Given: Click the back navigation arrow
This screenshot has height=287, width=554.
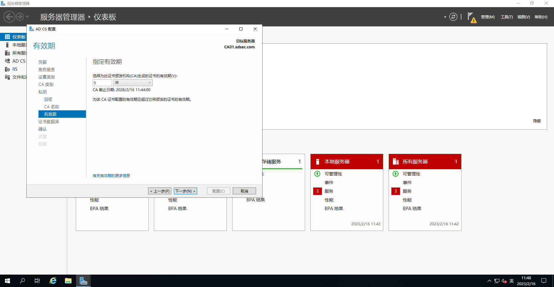Looking at the screenshot, I should click(9, 17).
